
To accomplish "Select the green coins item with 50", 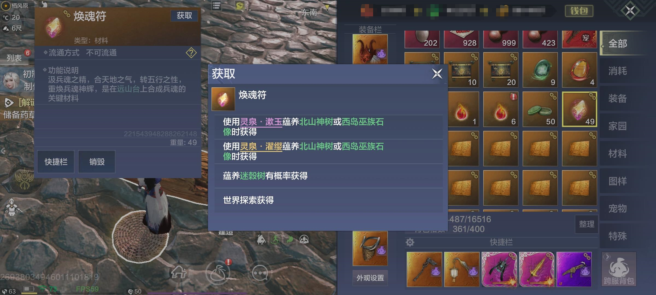I will pos(540,109).
